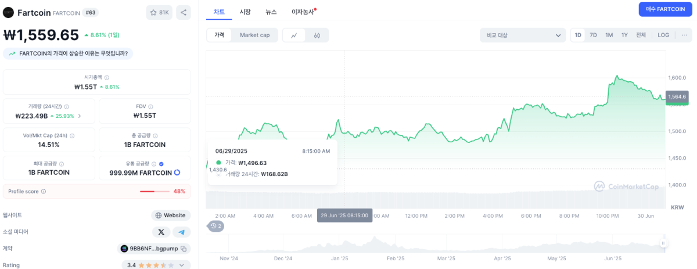Switch to candlestick chart view icon
The image size is (697, 269).
[317, 35]
